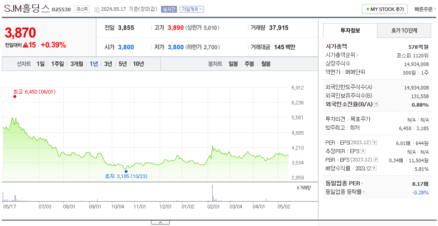Click 고가 value 3,890
The height and width of the screenshot is (226, 438).
(x=176, y=28)
